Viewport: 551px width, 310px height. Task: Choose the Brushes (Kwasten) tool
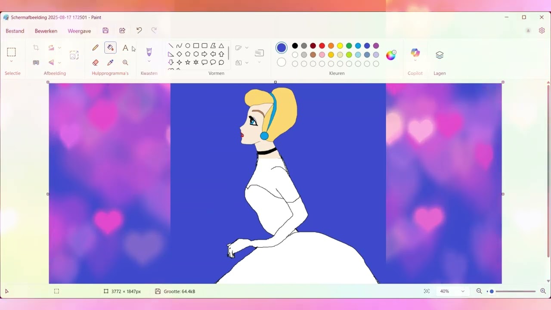149,52
